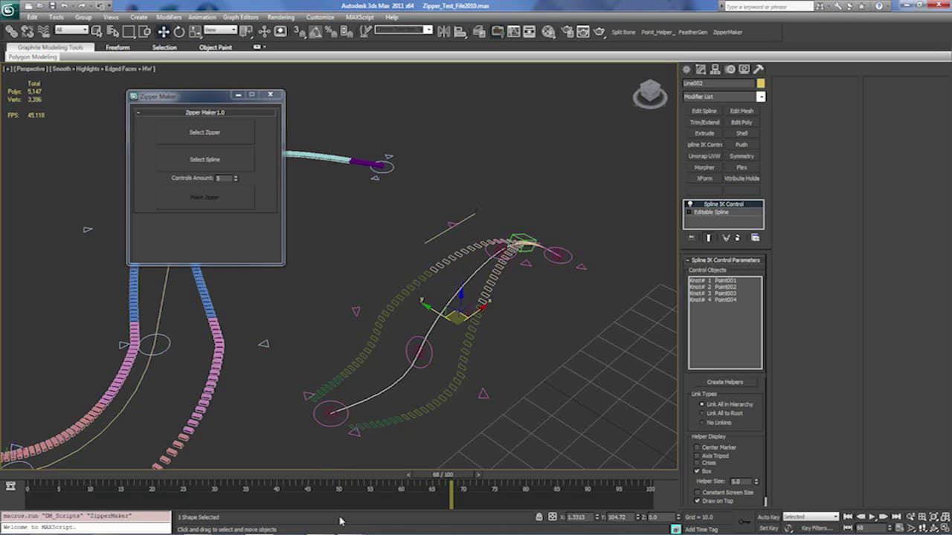Open the Create command panel tab
952x535 pixels.
point(686,69)
